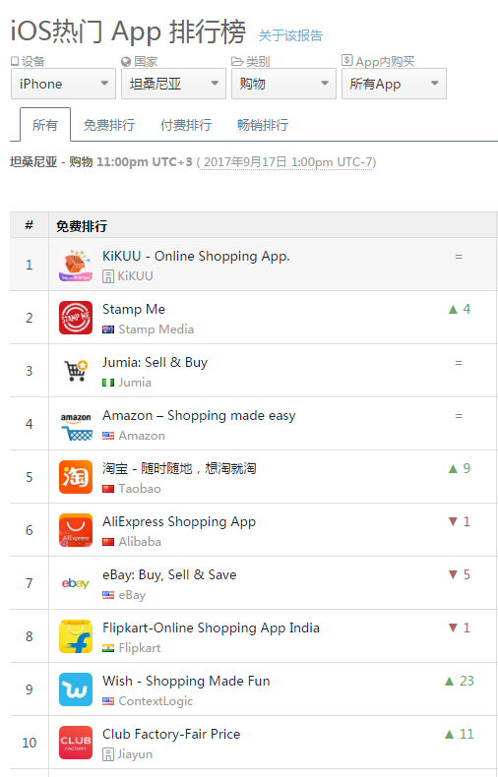Screen dimensions: 498x777
Task: Switch to the 付费排行 tab
Action: 185,125
